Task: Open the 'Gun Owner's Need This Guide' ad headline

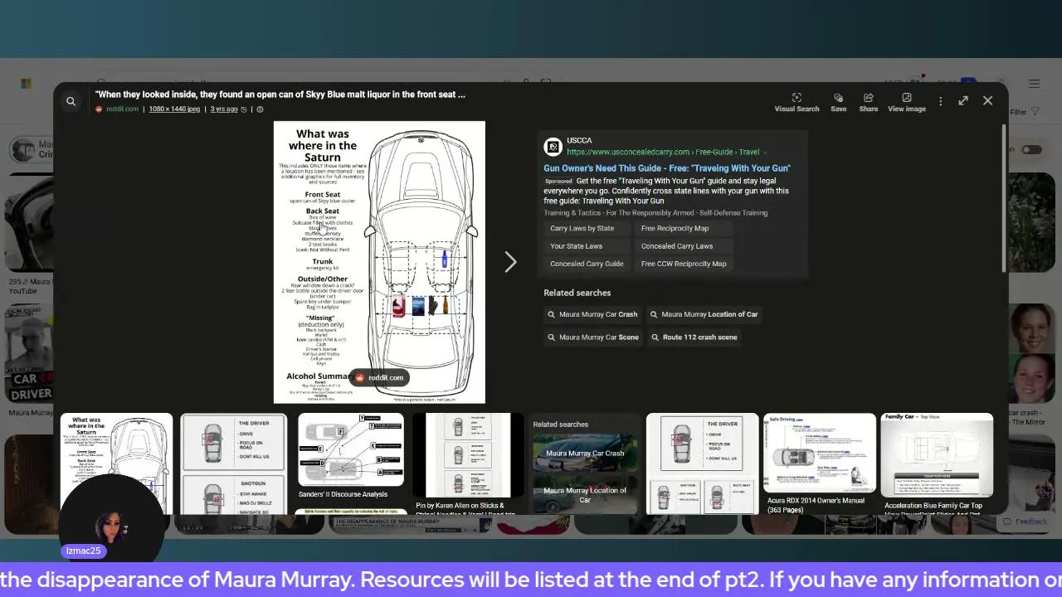Action: pyautogui.click(x=667, y=168)
